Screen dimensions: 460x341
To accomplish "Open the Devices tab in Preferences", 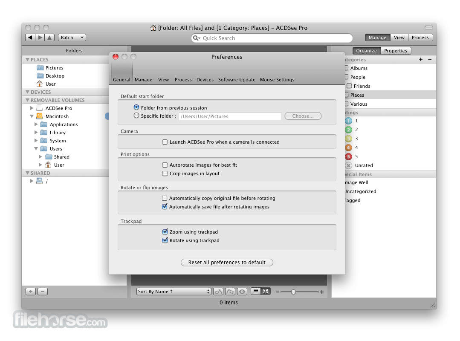I will (205, 80).
